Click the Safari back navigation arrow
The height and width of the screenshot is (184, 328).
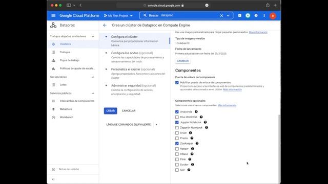tap(80, 5)
